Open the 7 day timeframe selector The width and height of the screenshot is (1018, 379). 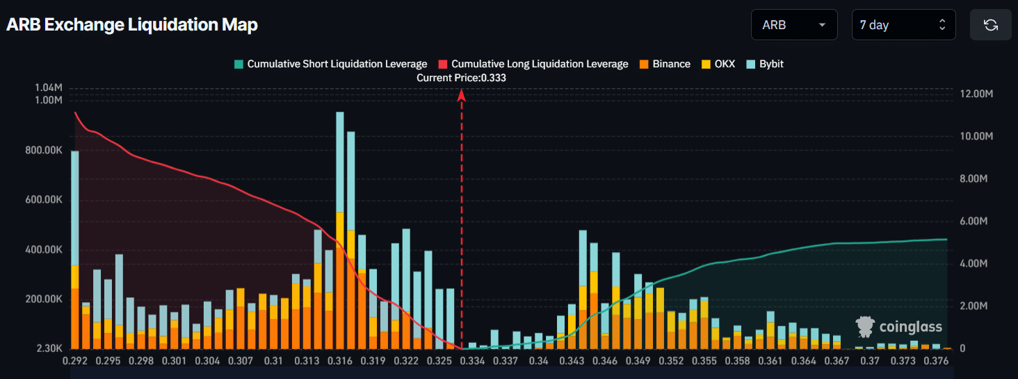click(903, 25)
